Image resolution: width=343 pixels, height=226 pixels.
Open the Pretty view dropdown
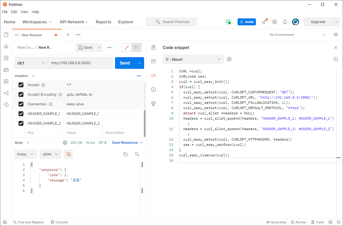tap(25, 154)
